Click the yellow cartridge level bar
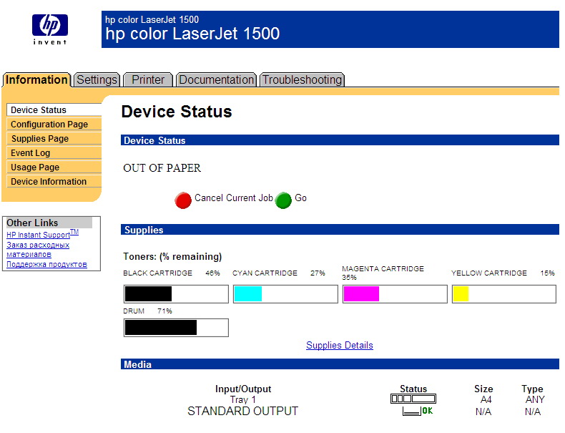The width and height of the screenshot is (565, 433). [504, 294]
